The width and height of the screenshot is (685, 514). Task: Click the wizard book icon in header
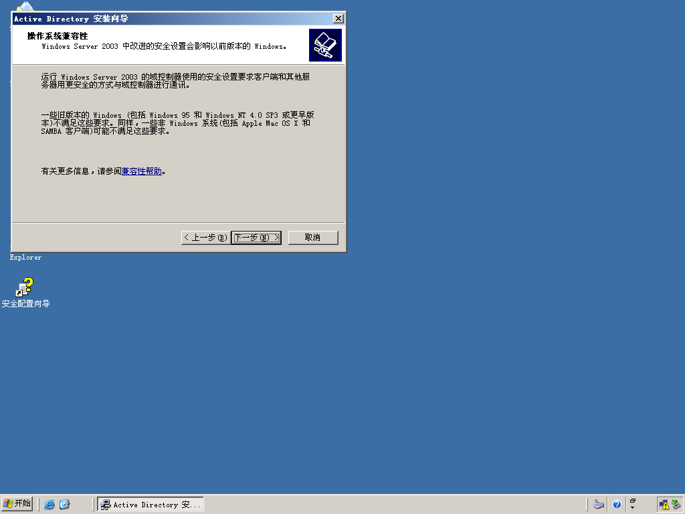[325, 45]
